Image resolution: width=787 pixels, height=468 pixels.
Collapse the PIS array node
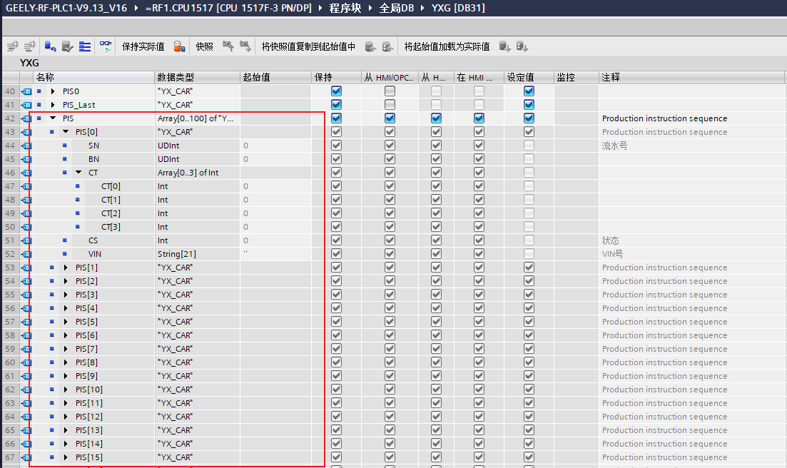click(x=53, y=118)
